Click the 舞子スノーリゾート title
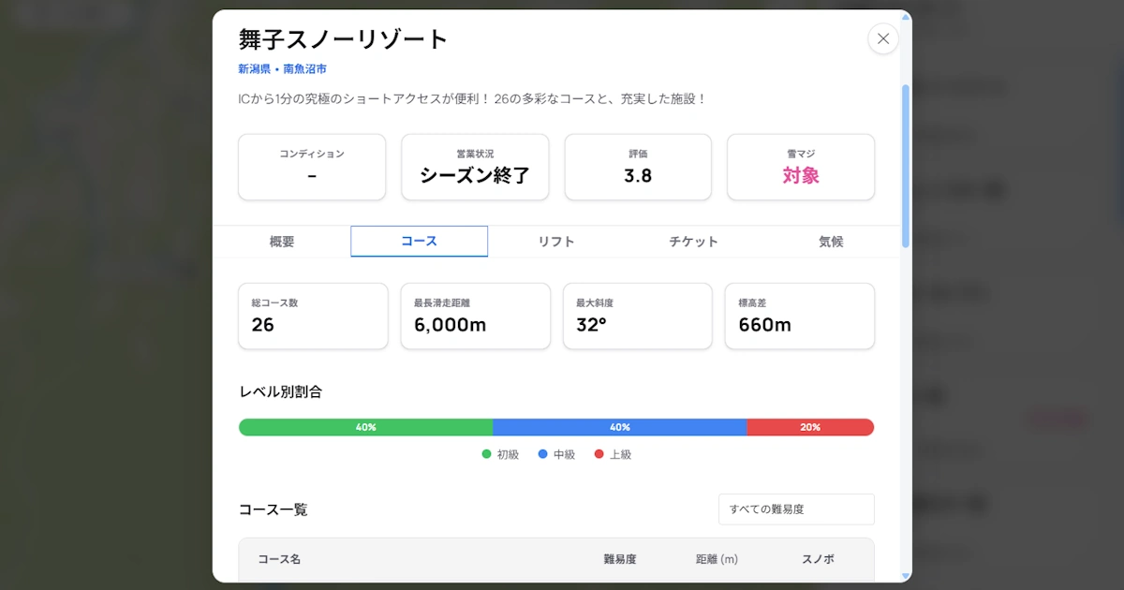The width and height of the screenshot is (1124, 590). click(x=344, y=39)
